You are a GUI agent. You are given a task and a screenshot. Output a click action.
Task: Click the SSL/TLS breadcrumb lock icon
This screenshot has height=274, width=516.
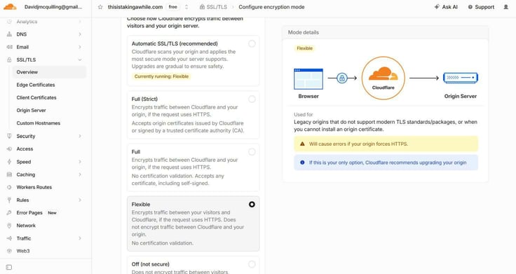[202, 7]
